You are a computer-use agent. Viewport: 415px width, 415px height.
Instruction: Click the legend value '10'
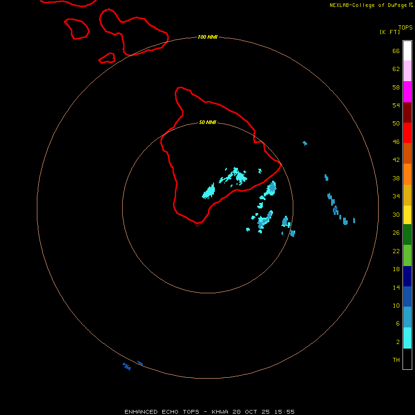[x=396, y=306]
